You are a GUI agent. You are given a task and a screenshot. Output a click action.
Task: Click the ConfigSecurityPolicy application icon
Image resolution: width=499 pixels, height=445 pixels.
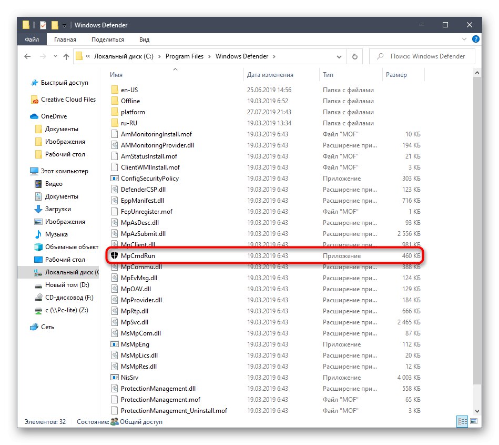click(x=114, y=179)
